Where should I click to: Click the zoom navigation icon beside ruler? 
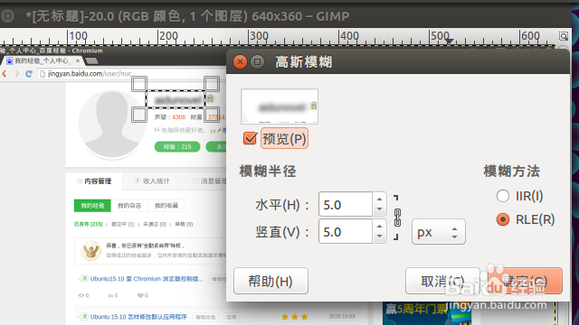pyautogui.click(x=564, y=36)
